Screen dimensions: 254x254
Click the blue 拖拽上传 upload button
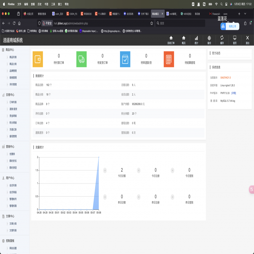click(x=230, y=27)
